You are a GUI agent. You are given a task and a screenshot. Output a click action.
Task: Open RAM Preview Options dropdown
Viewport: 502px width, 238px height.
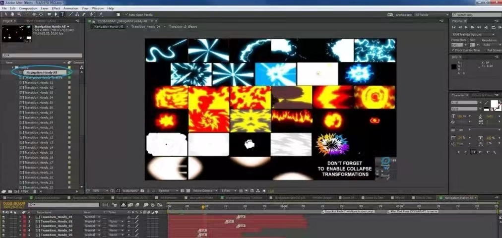click(x=474, y=34)
